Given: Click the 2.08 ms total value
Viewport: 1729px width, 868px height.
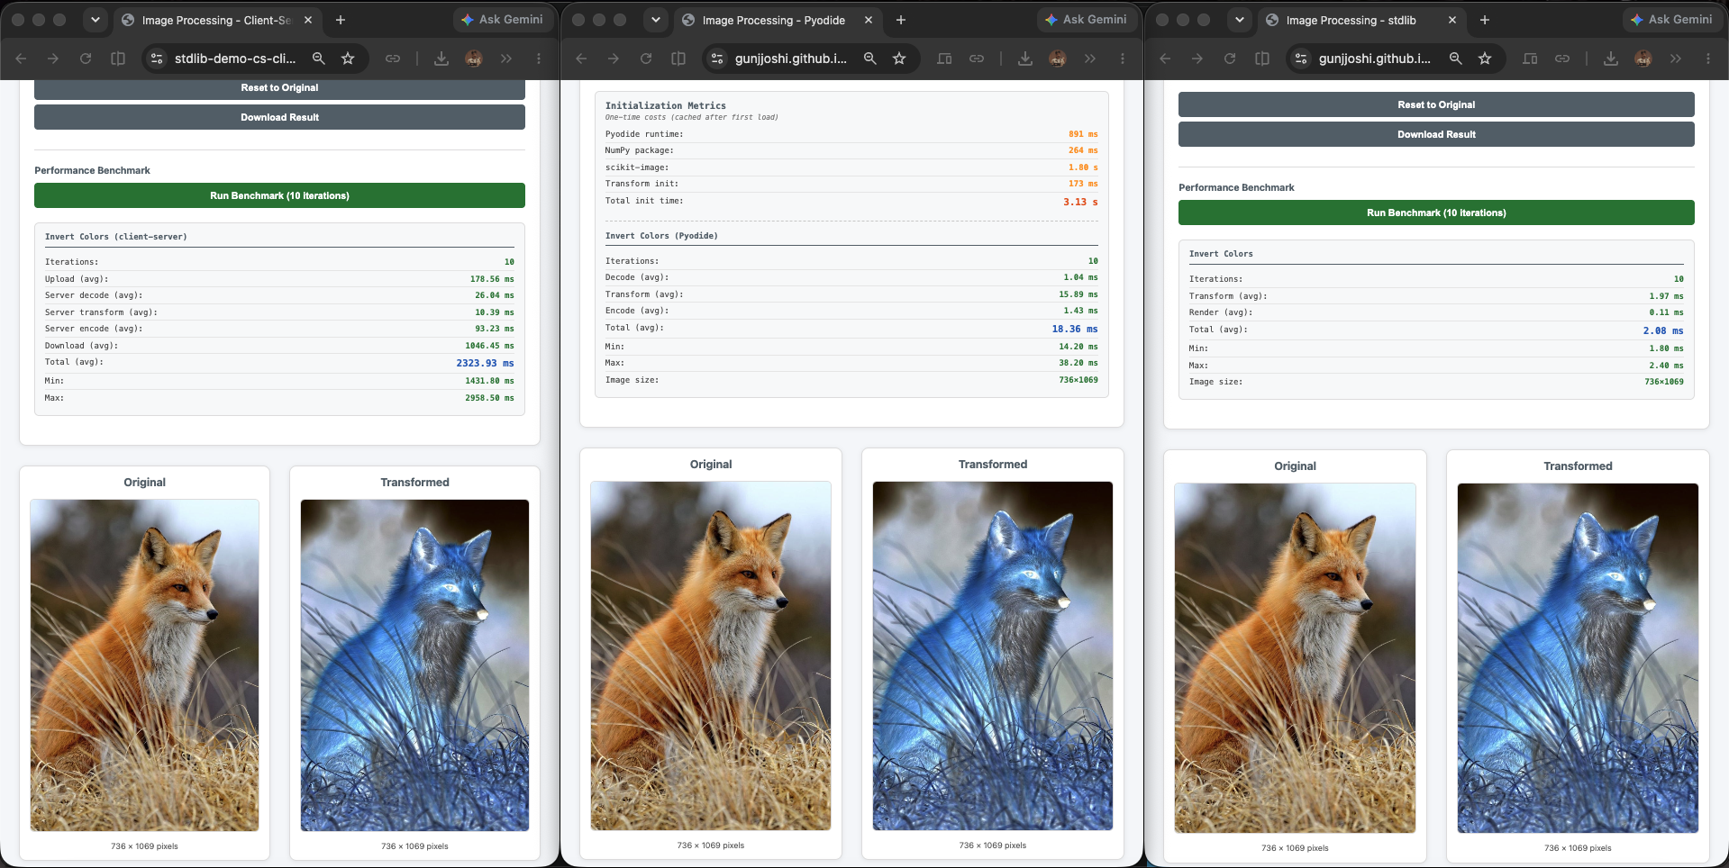Looking at the screenshot, I should (1663, 330).
